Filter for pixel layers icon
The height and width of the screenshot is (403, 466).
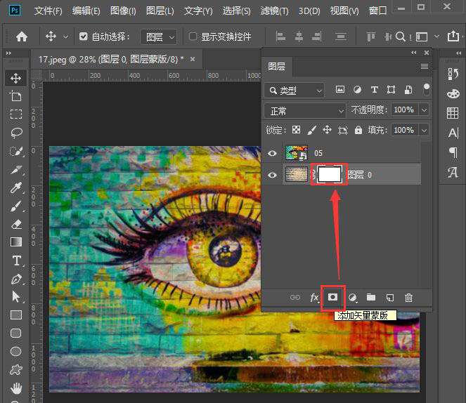[340, 89]
